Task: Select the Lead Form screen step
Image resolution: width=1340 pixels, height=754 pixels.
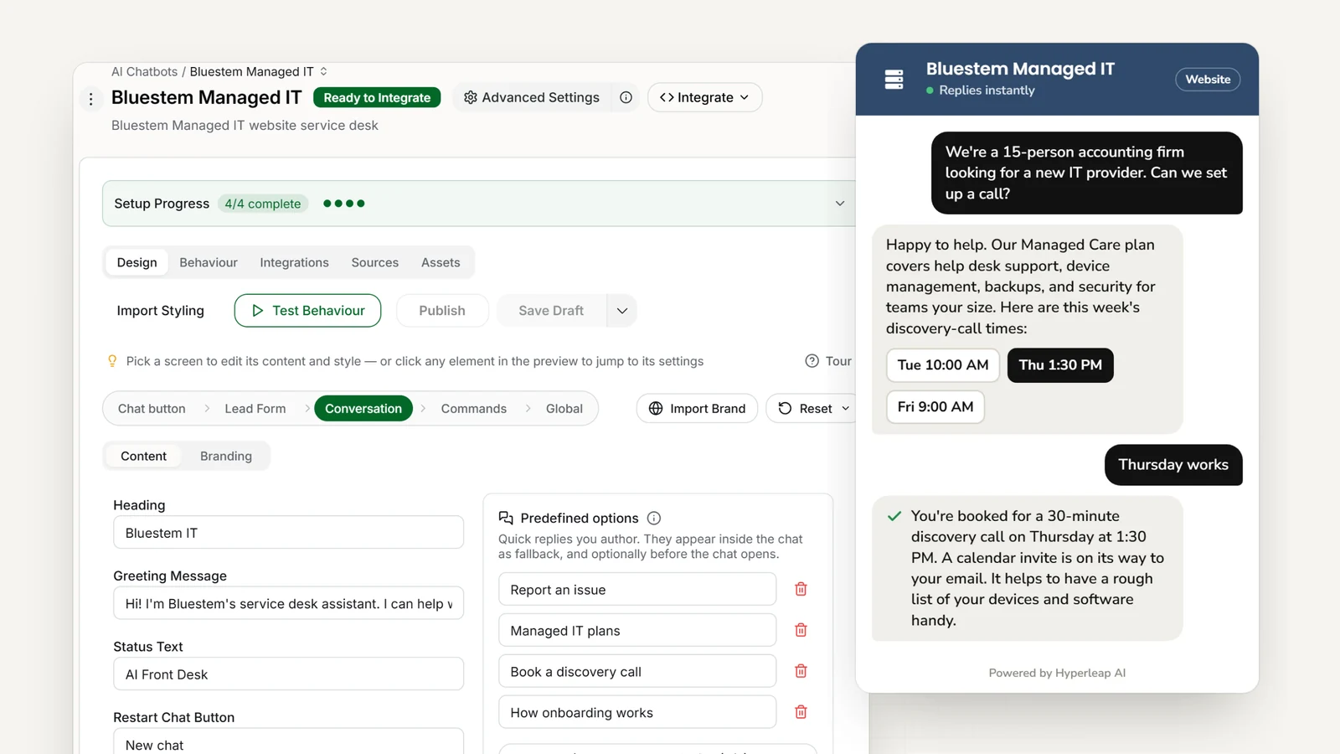Action: [255, 409]
